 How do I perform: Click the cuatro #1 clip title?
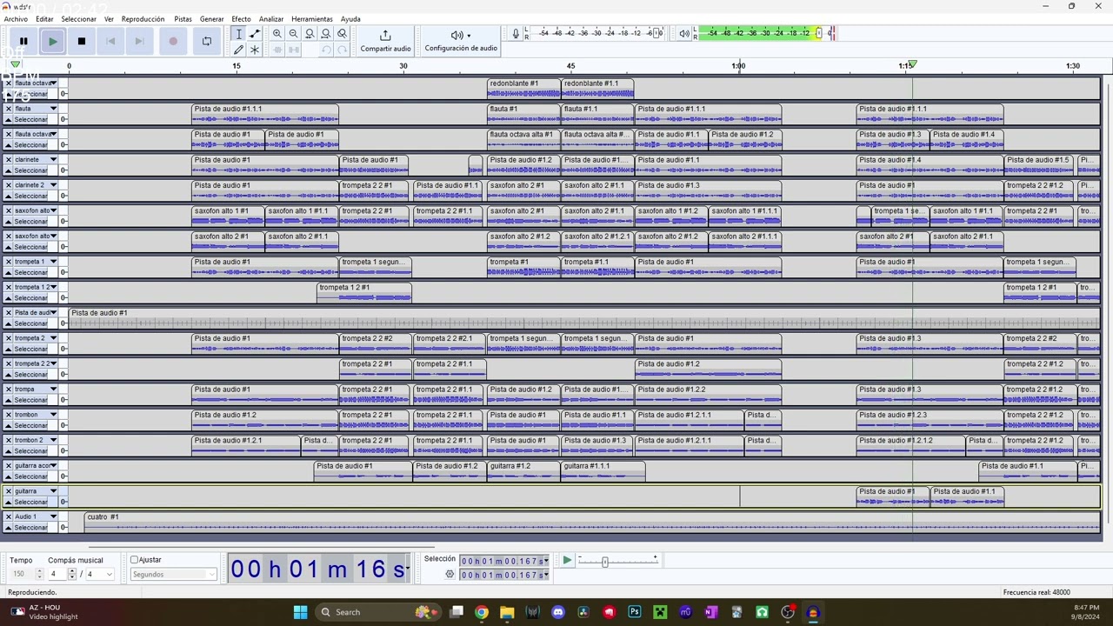(x=103, y=516)
